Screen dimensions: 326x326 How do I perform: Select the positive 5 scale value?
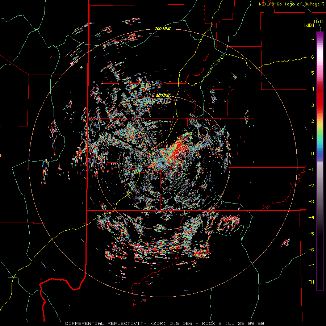[x=313, y=73]
